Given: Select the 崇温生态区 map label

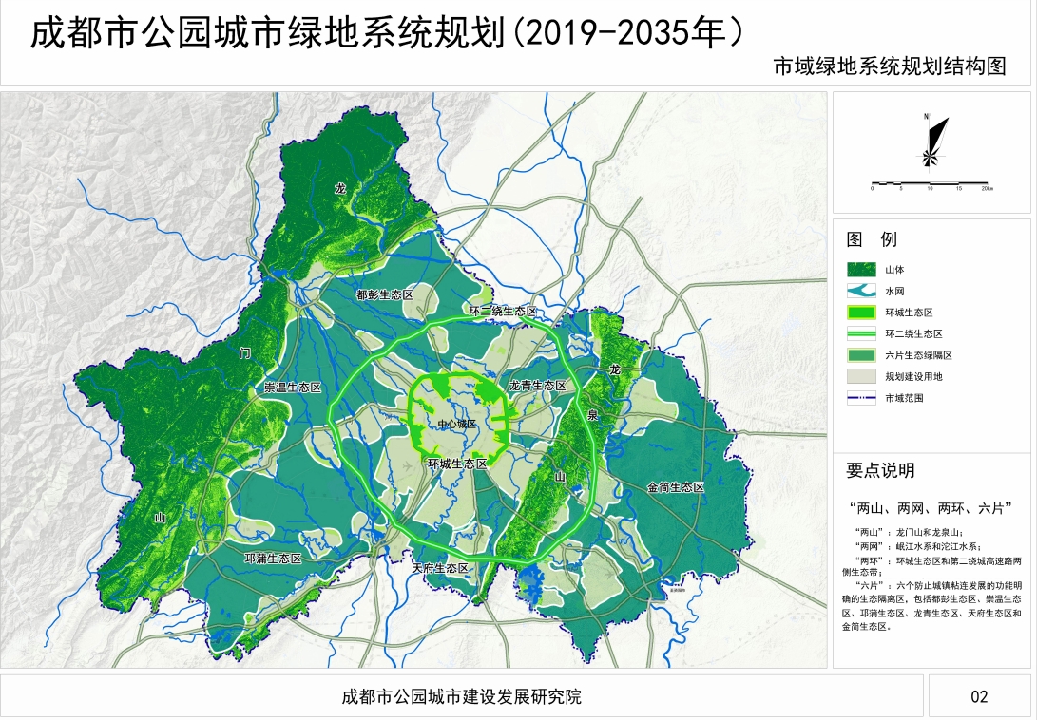Looking at the screenshot, I should [x=293, y=388].
